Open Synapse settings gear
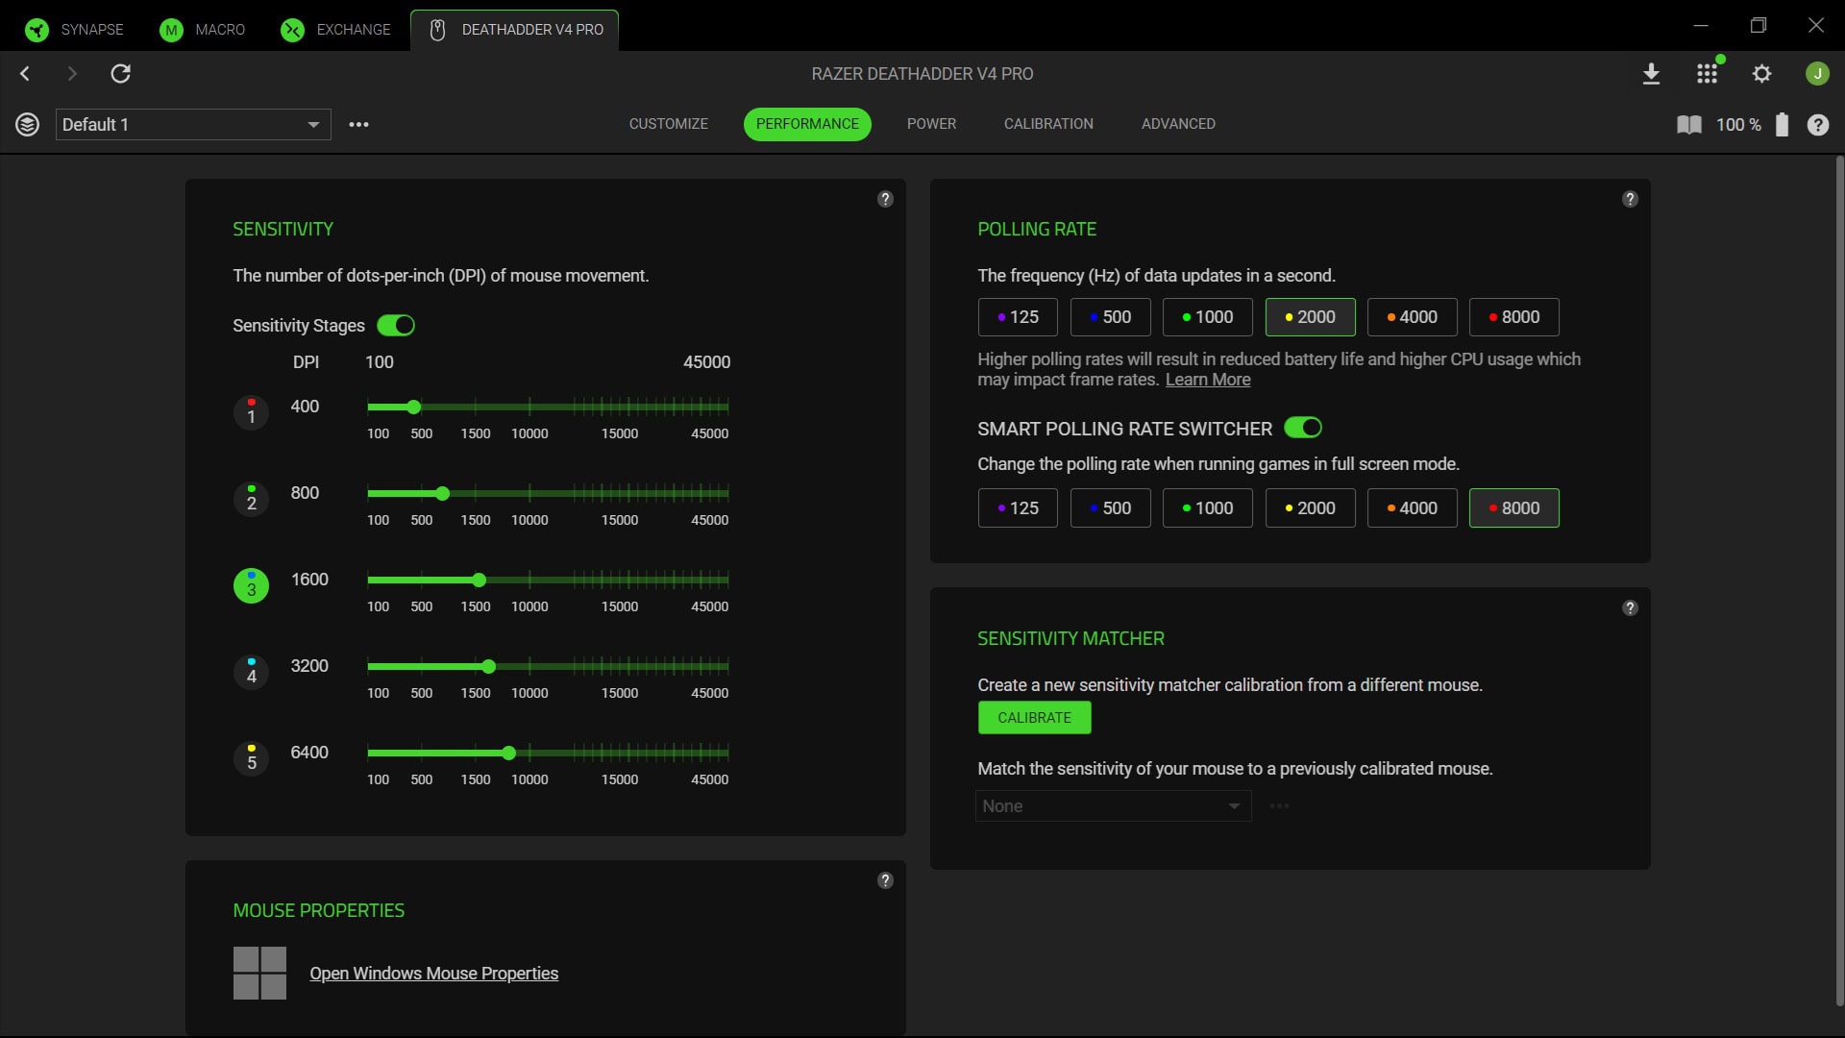Image resolution: width=1845 pixels, height=1038 pixels. coord(1761,74)
